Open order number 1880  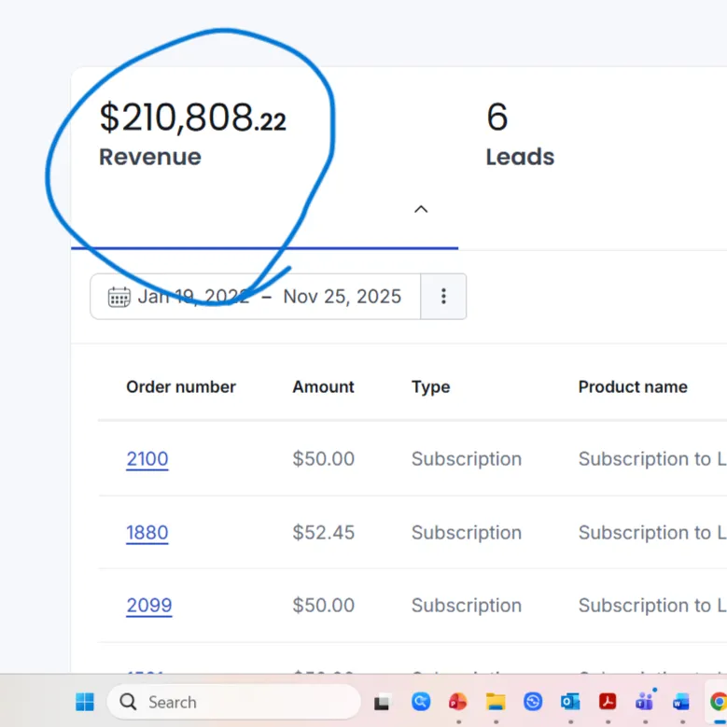point(147,533)
